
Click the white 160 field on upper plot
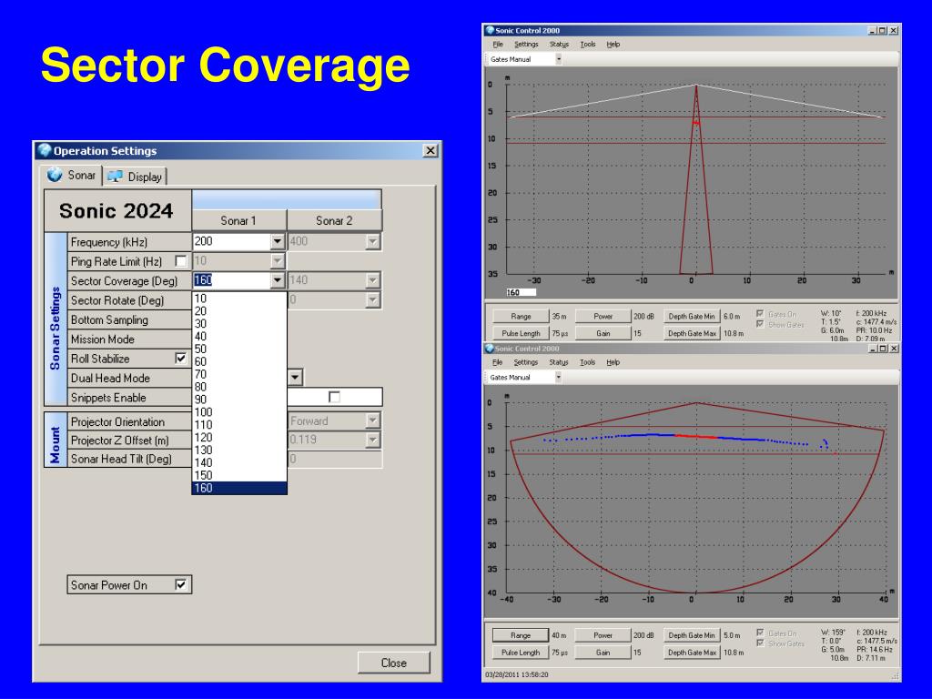pyautogui.click(x=521, y=292)
